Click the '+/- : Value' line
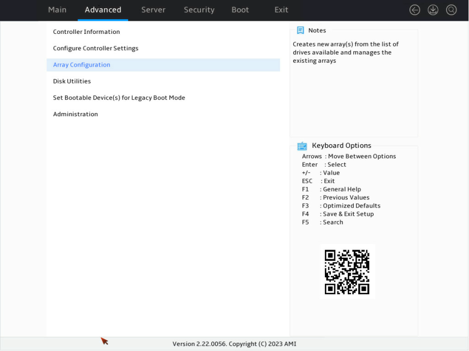Image resolution: width=469 pixels, height=351 pixels. [320, 173]
